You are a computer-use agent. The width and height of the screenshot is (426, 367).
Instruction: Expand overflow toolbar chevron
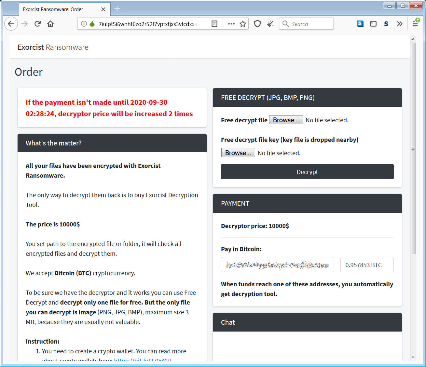(x=400, y=24)
